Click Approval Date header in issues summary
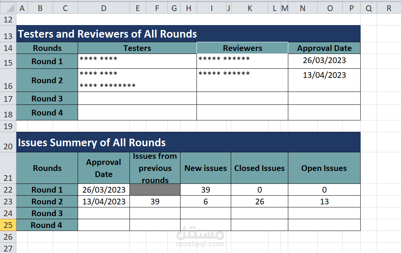The height and width of the screenshot is (253, 401). click(x=104, y=168)
